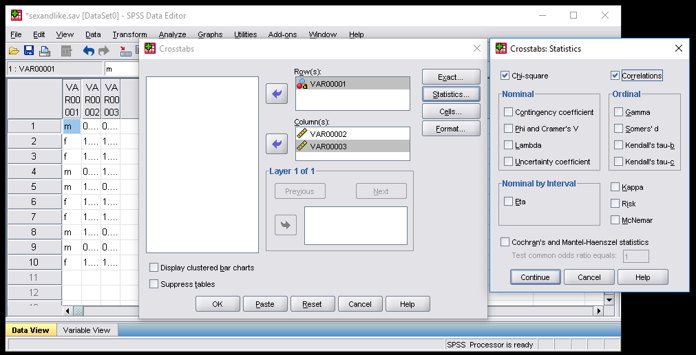Click the cell value edit field showing m
This screenshot has width=696, height=355.
point(120,69)
